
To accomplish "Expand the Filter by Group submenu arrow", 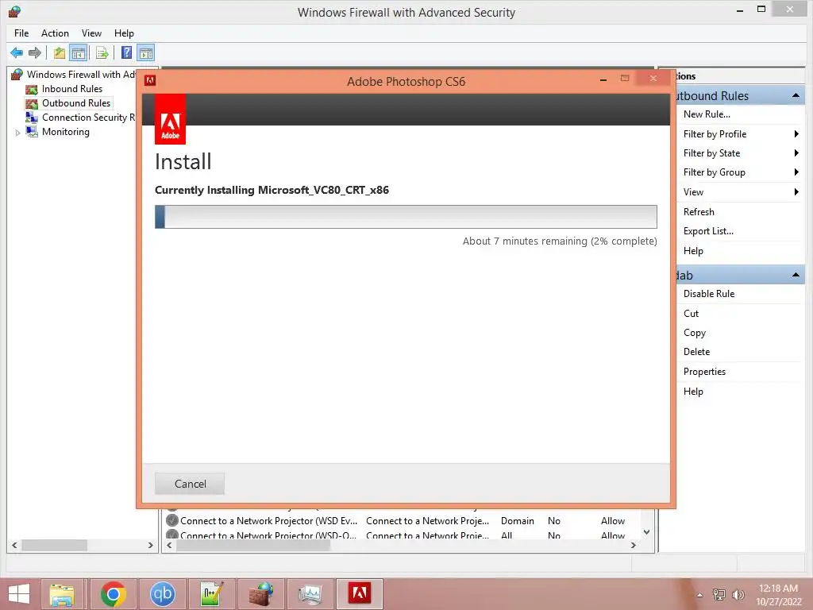I will 796,172.
